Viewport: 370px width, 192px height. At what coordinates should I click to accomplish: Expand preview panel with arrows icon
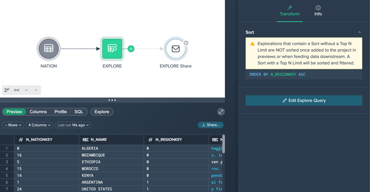click(221, 112)
